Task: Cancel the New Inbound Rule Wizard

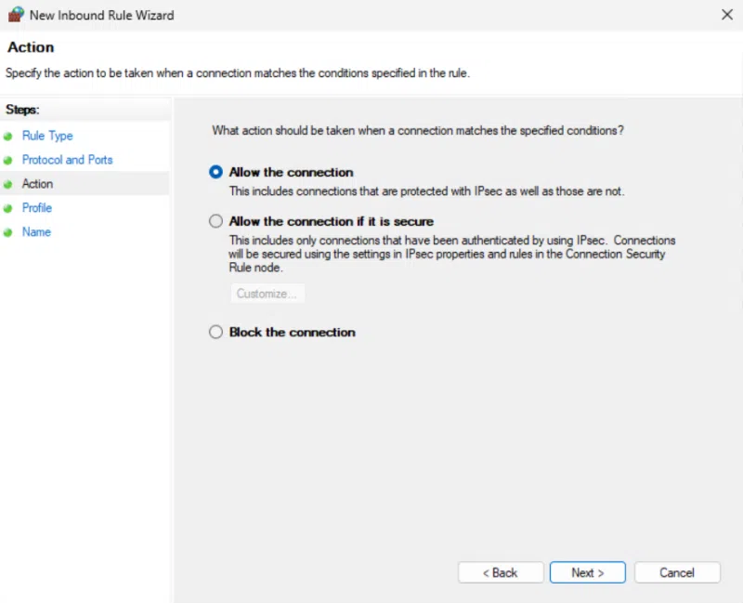Action: [677, 572]
